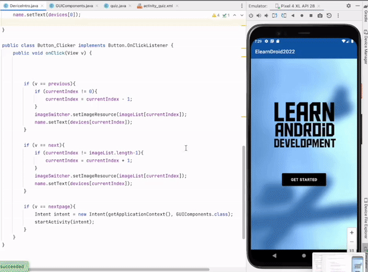This screenshot has height=272, width=368.
Task: Close the Pixel 4 XL emulator tab
Action: point(318,6)
